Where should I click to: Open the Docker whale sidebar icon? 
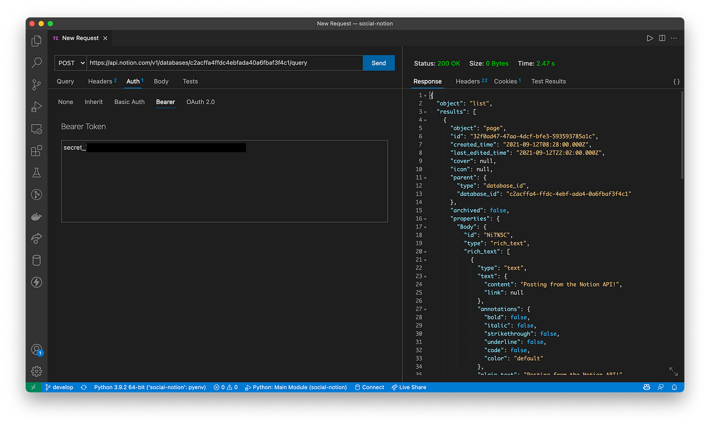pyautogui.click(x=36, y=216)
